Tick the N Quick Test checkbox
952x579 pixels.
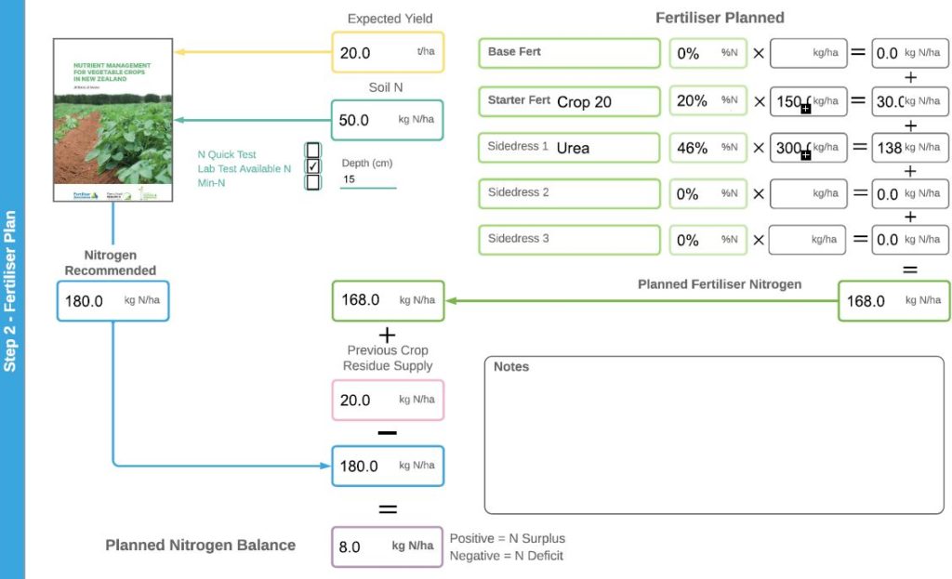(x=313, y=151)
